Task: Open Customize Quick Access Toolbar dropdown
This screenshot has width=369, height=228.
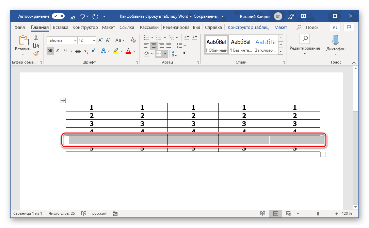Action: 104,16
